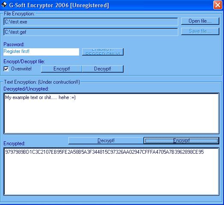Click the Password field reading Register first!
This screenshot has width=224, height=205.
point(41,52)
